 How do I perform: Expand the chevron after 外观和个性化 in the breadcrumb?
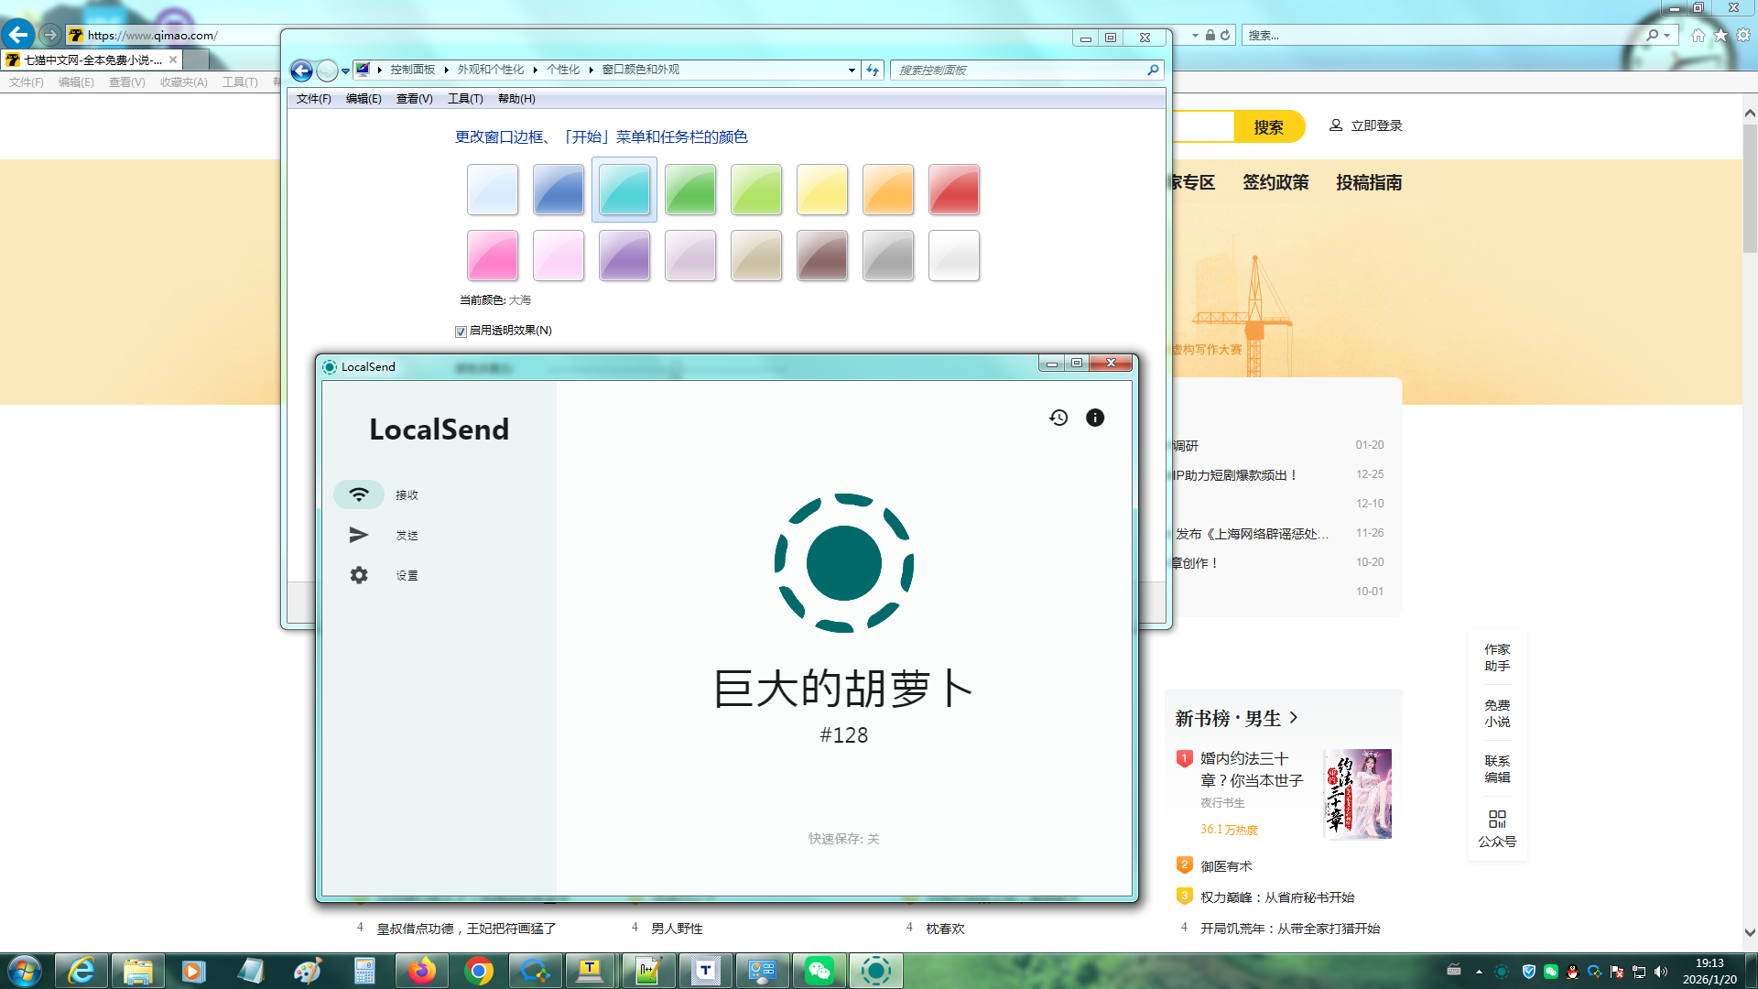[x=536, y=70]
